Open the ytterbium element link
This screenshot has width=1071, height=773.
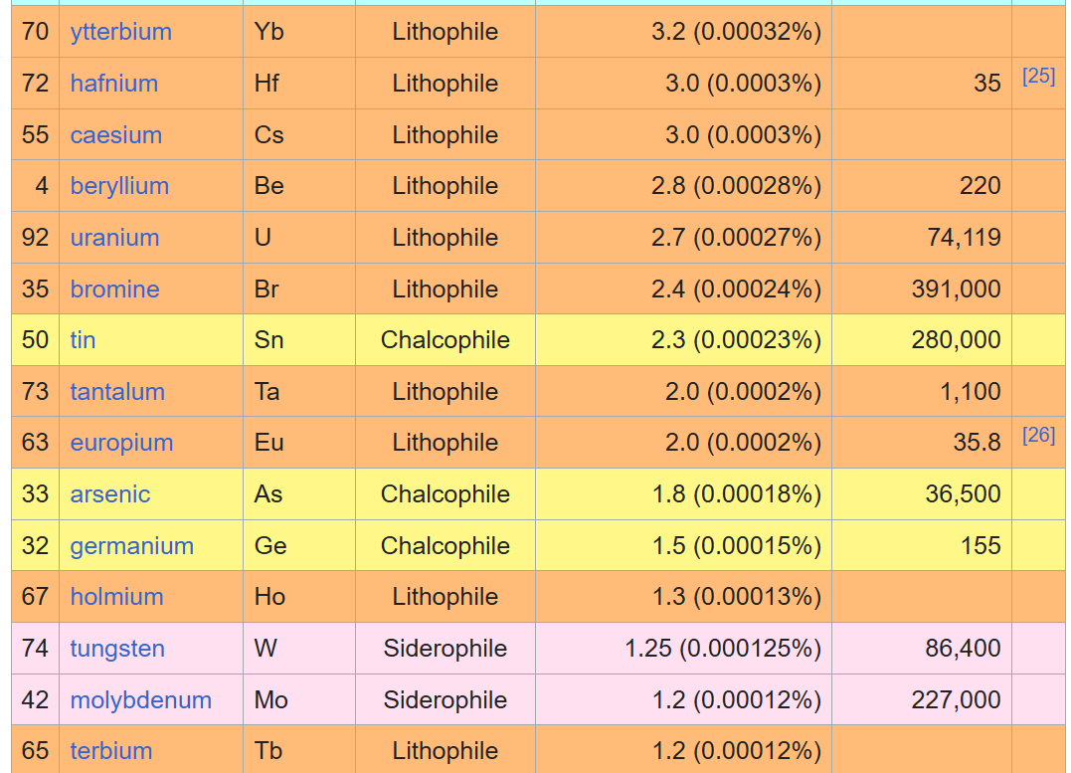121,32
